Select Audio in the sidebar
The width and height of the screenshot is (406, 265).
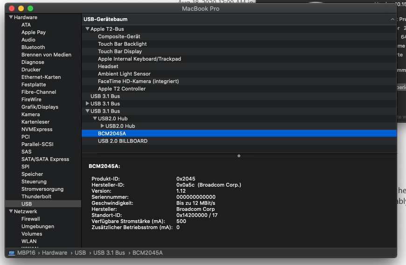(x=28, y=40)
